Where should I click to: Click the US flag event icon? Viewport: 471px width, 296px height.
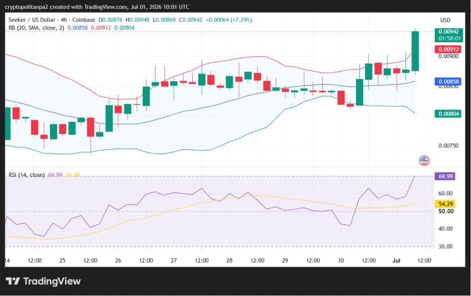pyautogui.click(x=424, y=161)
